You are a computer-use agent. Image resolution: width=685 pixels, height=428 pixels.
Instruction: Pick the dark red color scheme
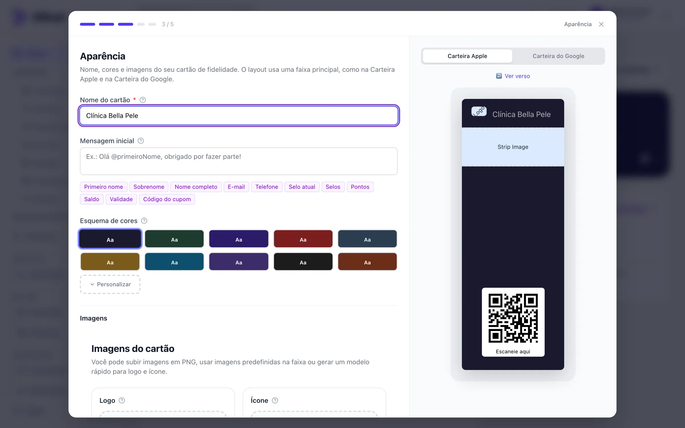coord(303,239)
